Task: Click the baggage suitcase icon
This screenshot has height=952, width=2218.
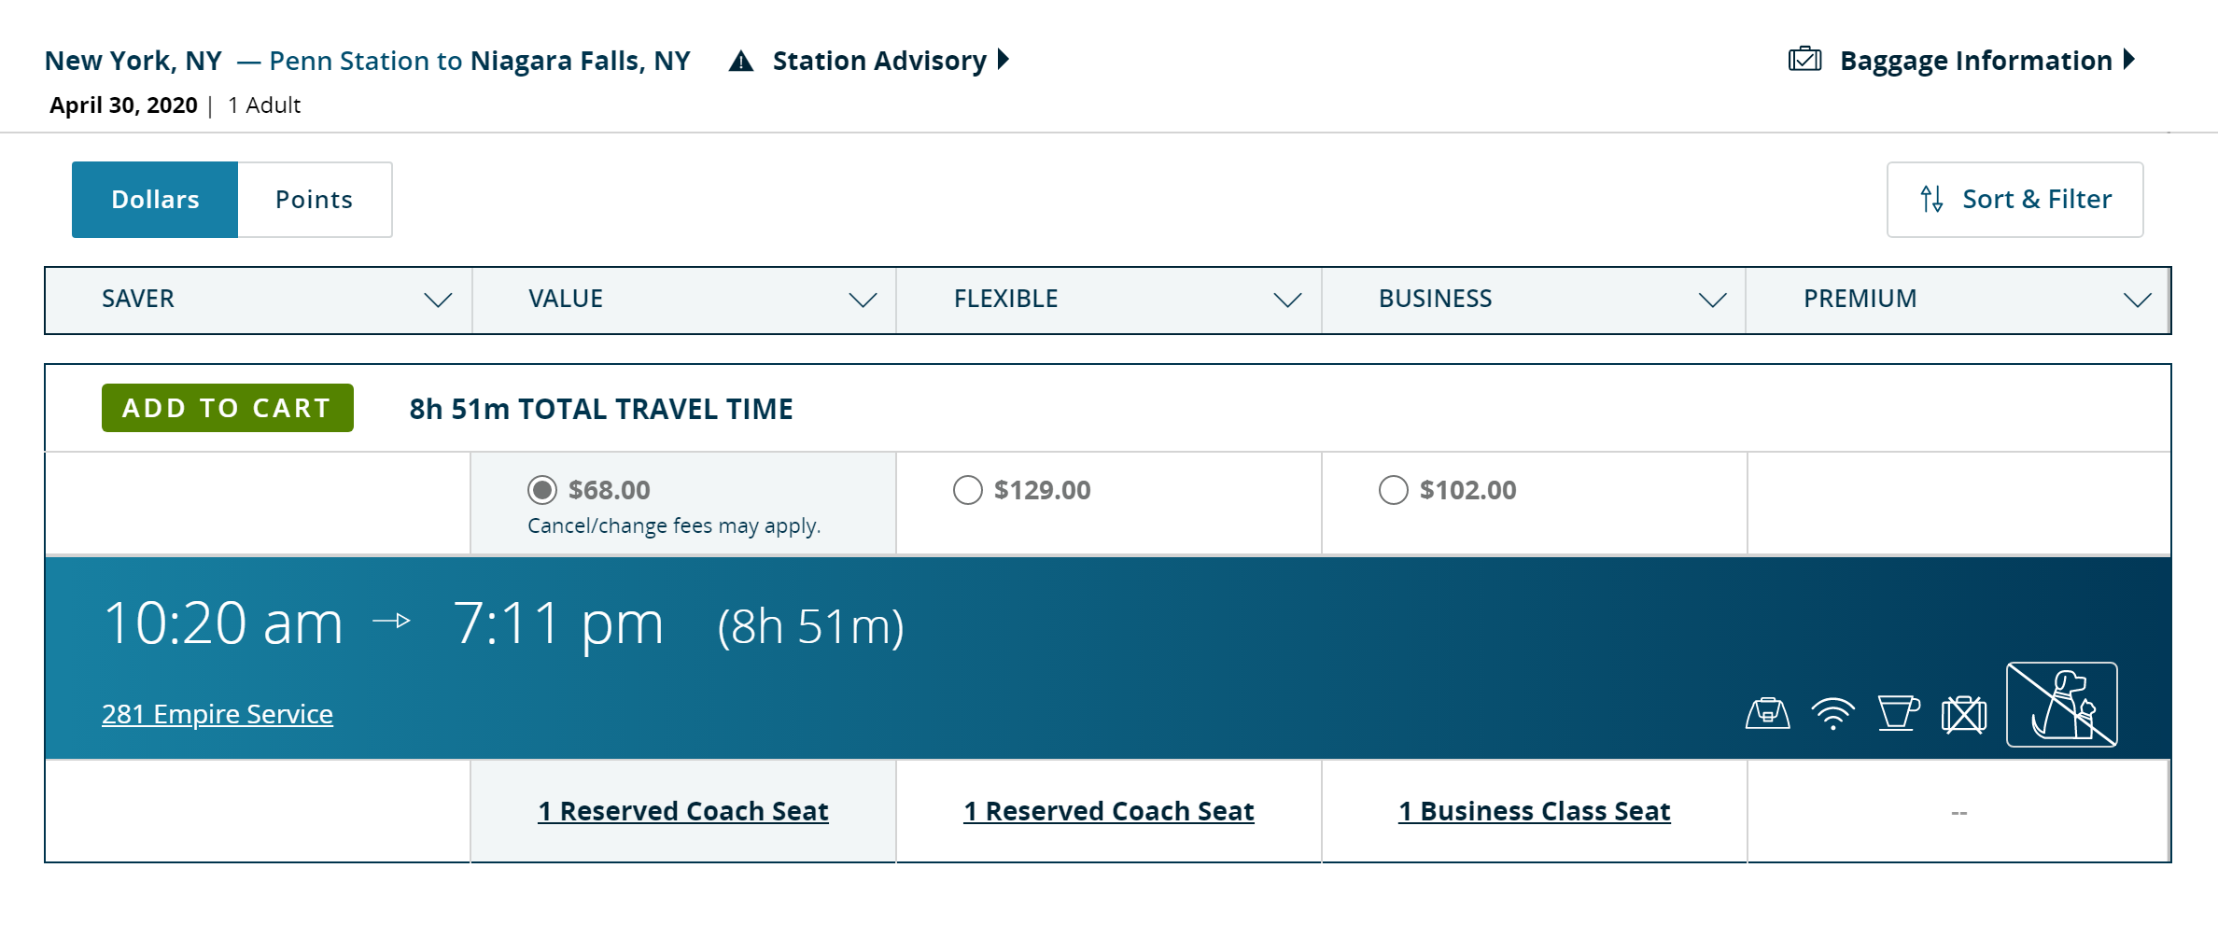Action: point(1804,60)
